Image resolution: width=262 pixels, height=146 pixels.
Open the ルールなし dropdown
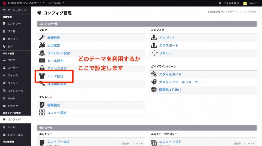pyautogui.click(x=56, y=3)
